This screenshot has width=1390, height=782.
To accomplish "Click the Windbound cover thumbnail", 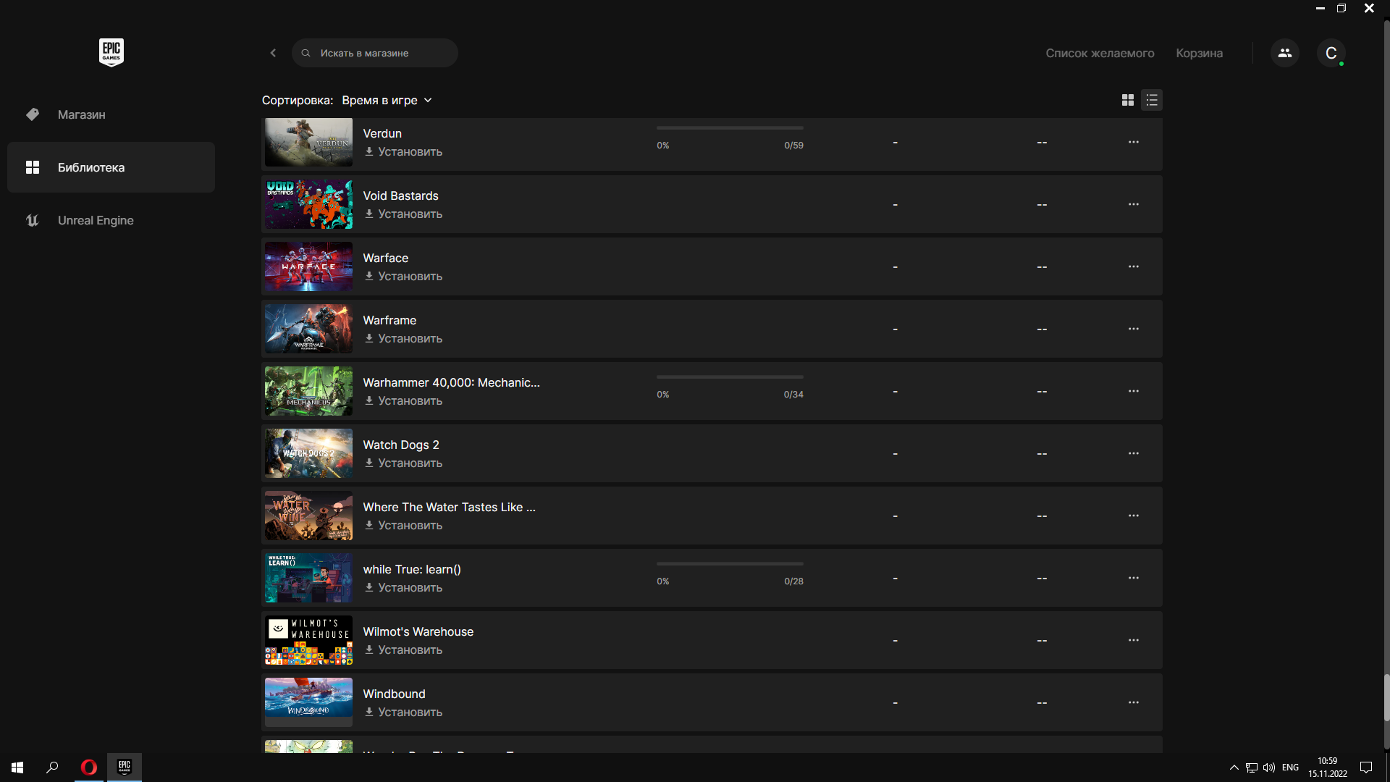I will [308, 702].
